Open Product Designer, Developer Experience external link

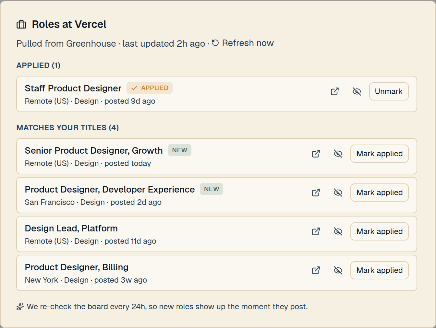[x=316, y=193]
